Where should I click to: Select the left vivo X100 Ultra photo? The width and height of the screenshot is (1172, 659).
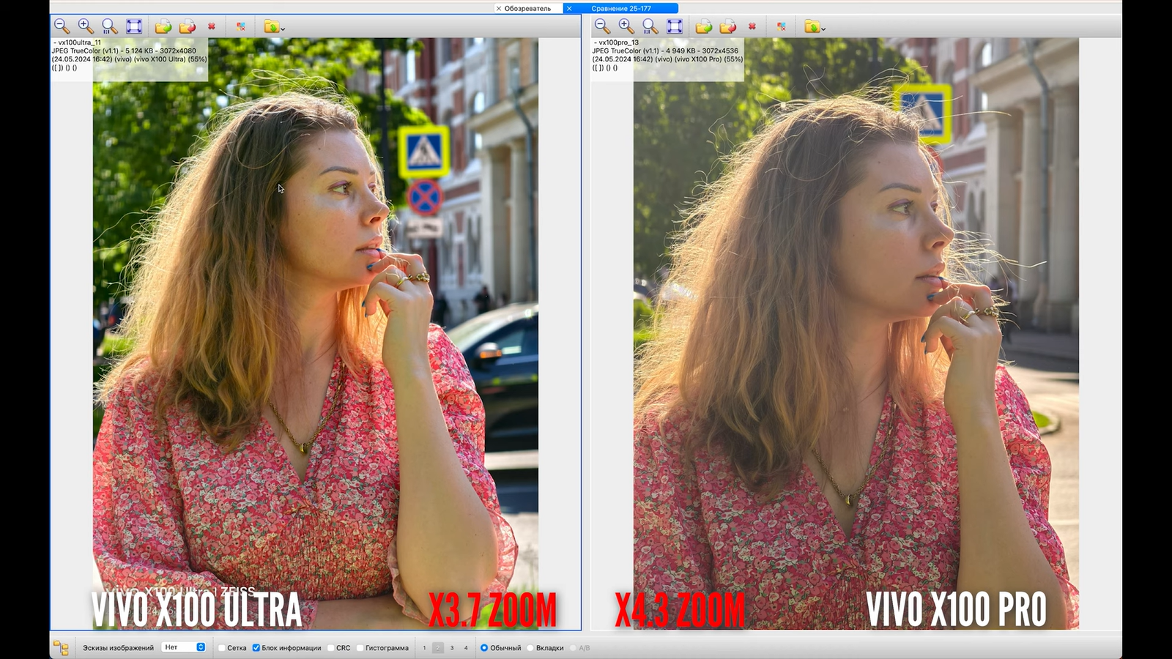[x=316, y=334]
